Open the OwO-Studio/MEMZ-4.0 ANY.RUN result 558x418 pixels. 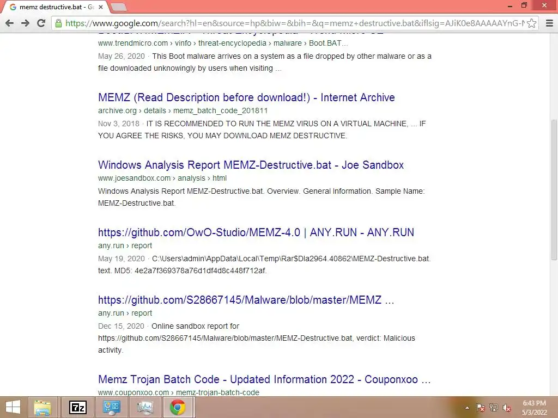click(x=256, y=232)
